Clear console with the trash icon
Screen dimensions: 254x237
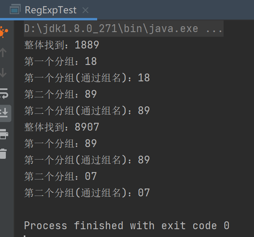coord(4,153)
